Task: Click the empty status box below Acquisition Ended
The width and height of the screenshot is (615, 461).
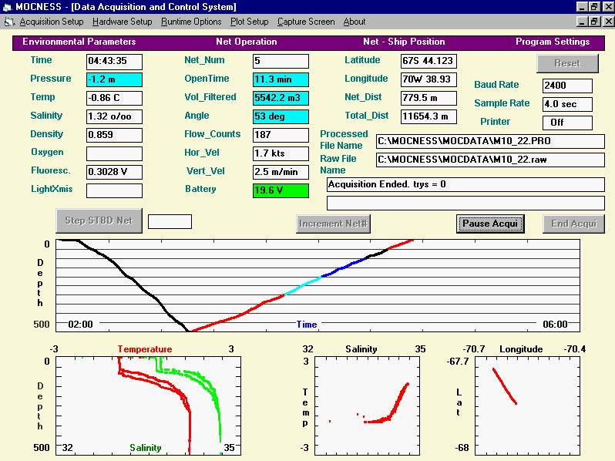Action: pyautogui.click(x=465, y=204)
